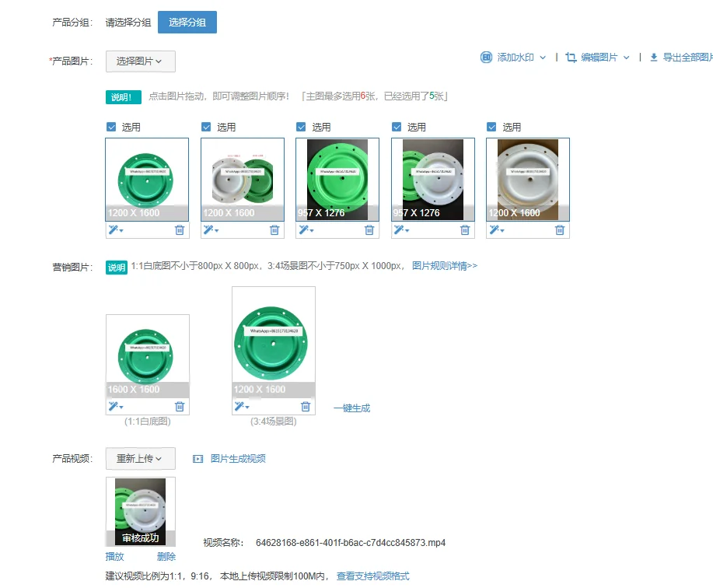Click the export all images download icon
This screenshot has height=588, width=713.
point(653,58)
